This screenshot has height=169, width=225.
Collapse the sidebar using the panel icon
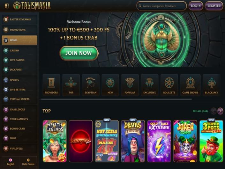click(x=7, y=6)
